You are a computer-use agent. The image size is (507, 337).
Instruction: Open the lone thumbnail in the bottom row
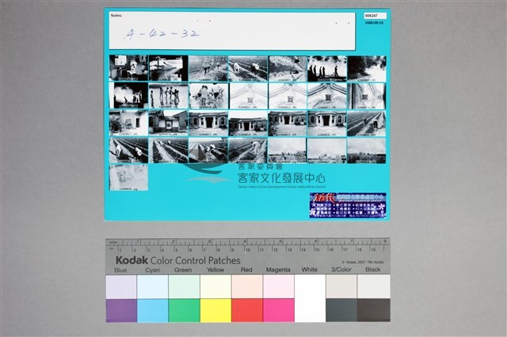(128, 177)
